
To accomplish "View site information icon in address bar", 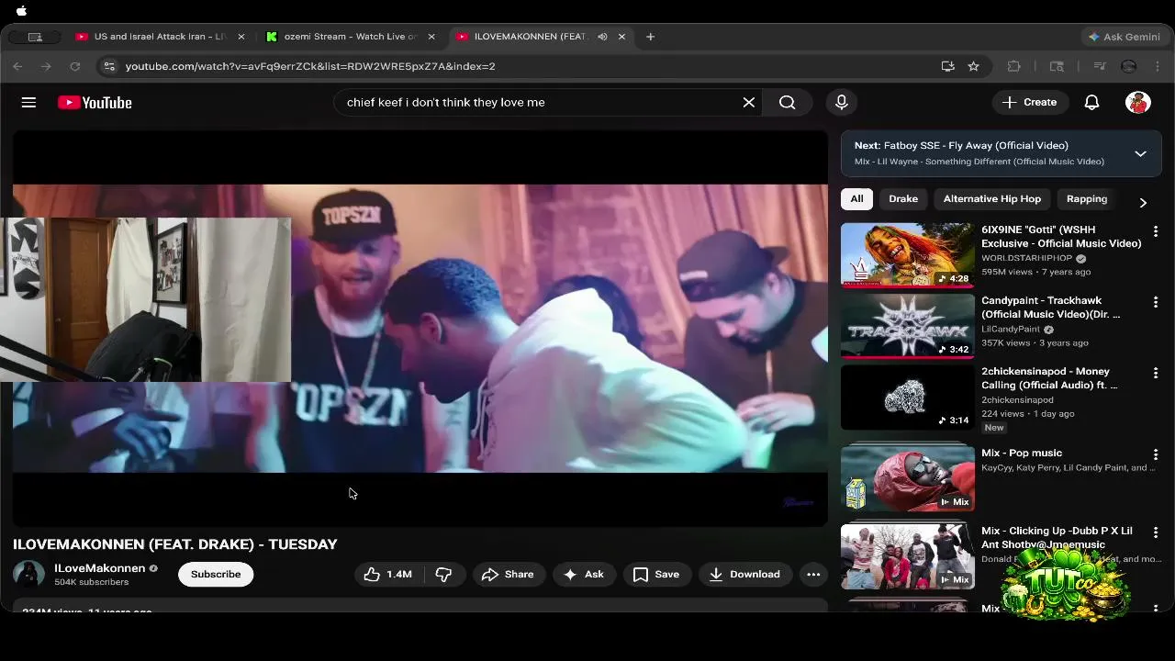I will (109, 66).
